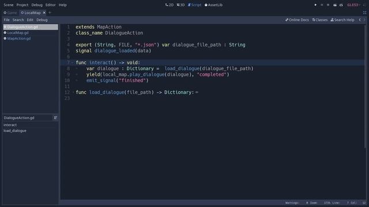
Task: Expand the folded load_dialogue function
Action: point(73,93)
